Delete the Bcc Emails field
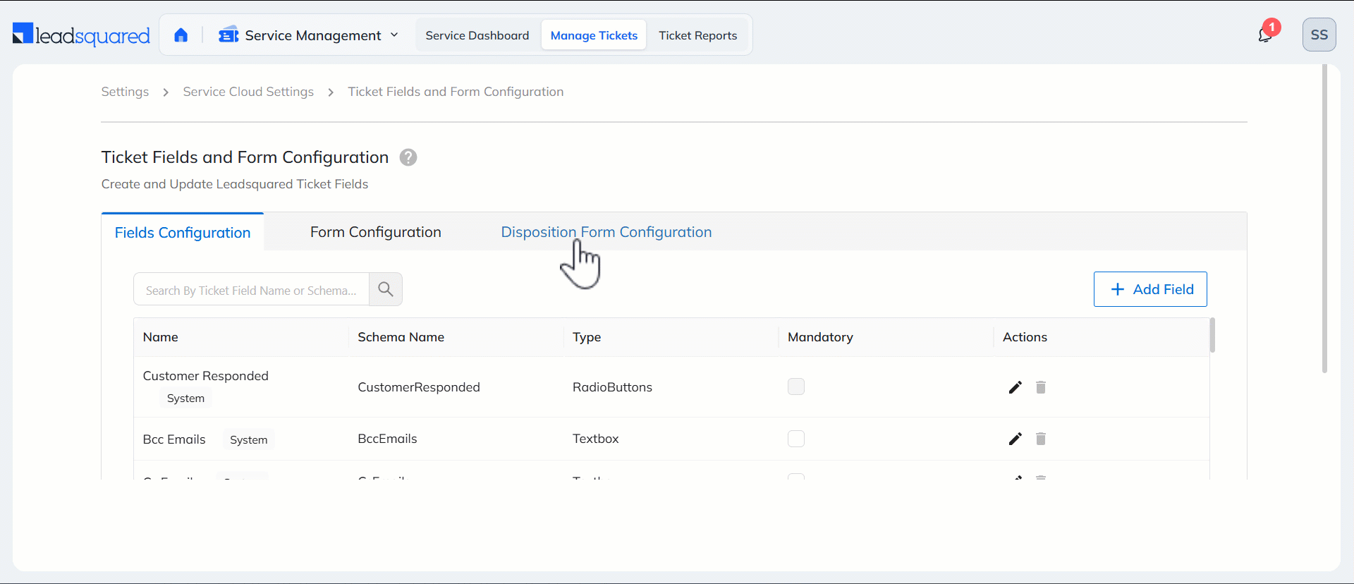Screen dimensions: 1354x584 (1041, 439)
